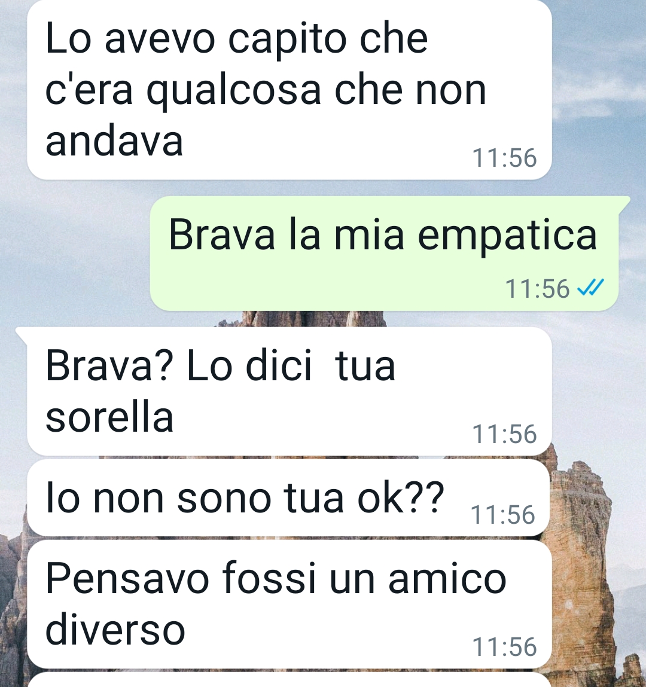The height and width of the screenshot is (687, 646).
Task: Tap the partially visible bubble at the bottom
Action: click(290, 680)
